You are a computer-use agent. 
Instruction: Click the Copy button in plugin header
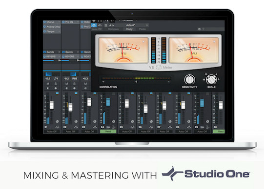[129, 29]
